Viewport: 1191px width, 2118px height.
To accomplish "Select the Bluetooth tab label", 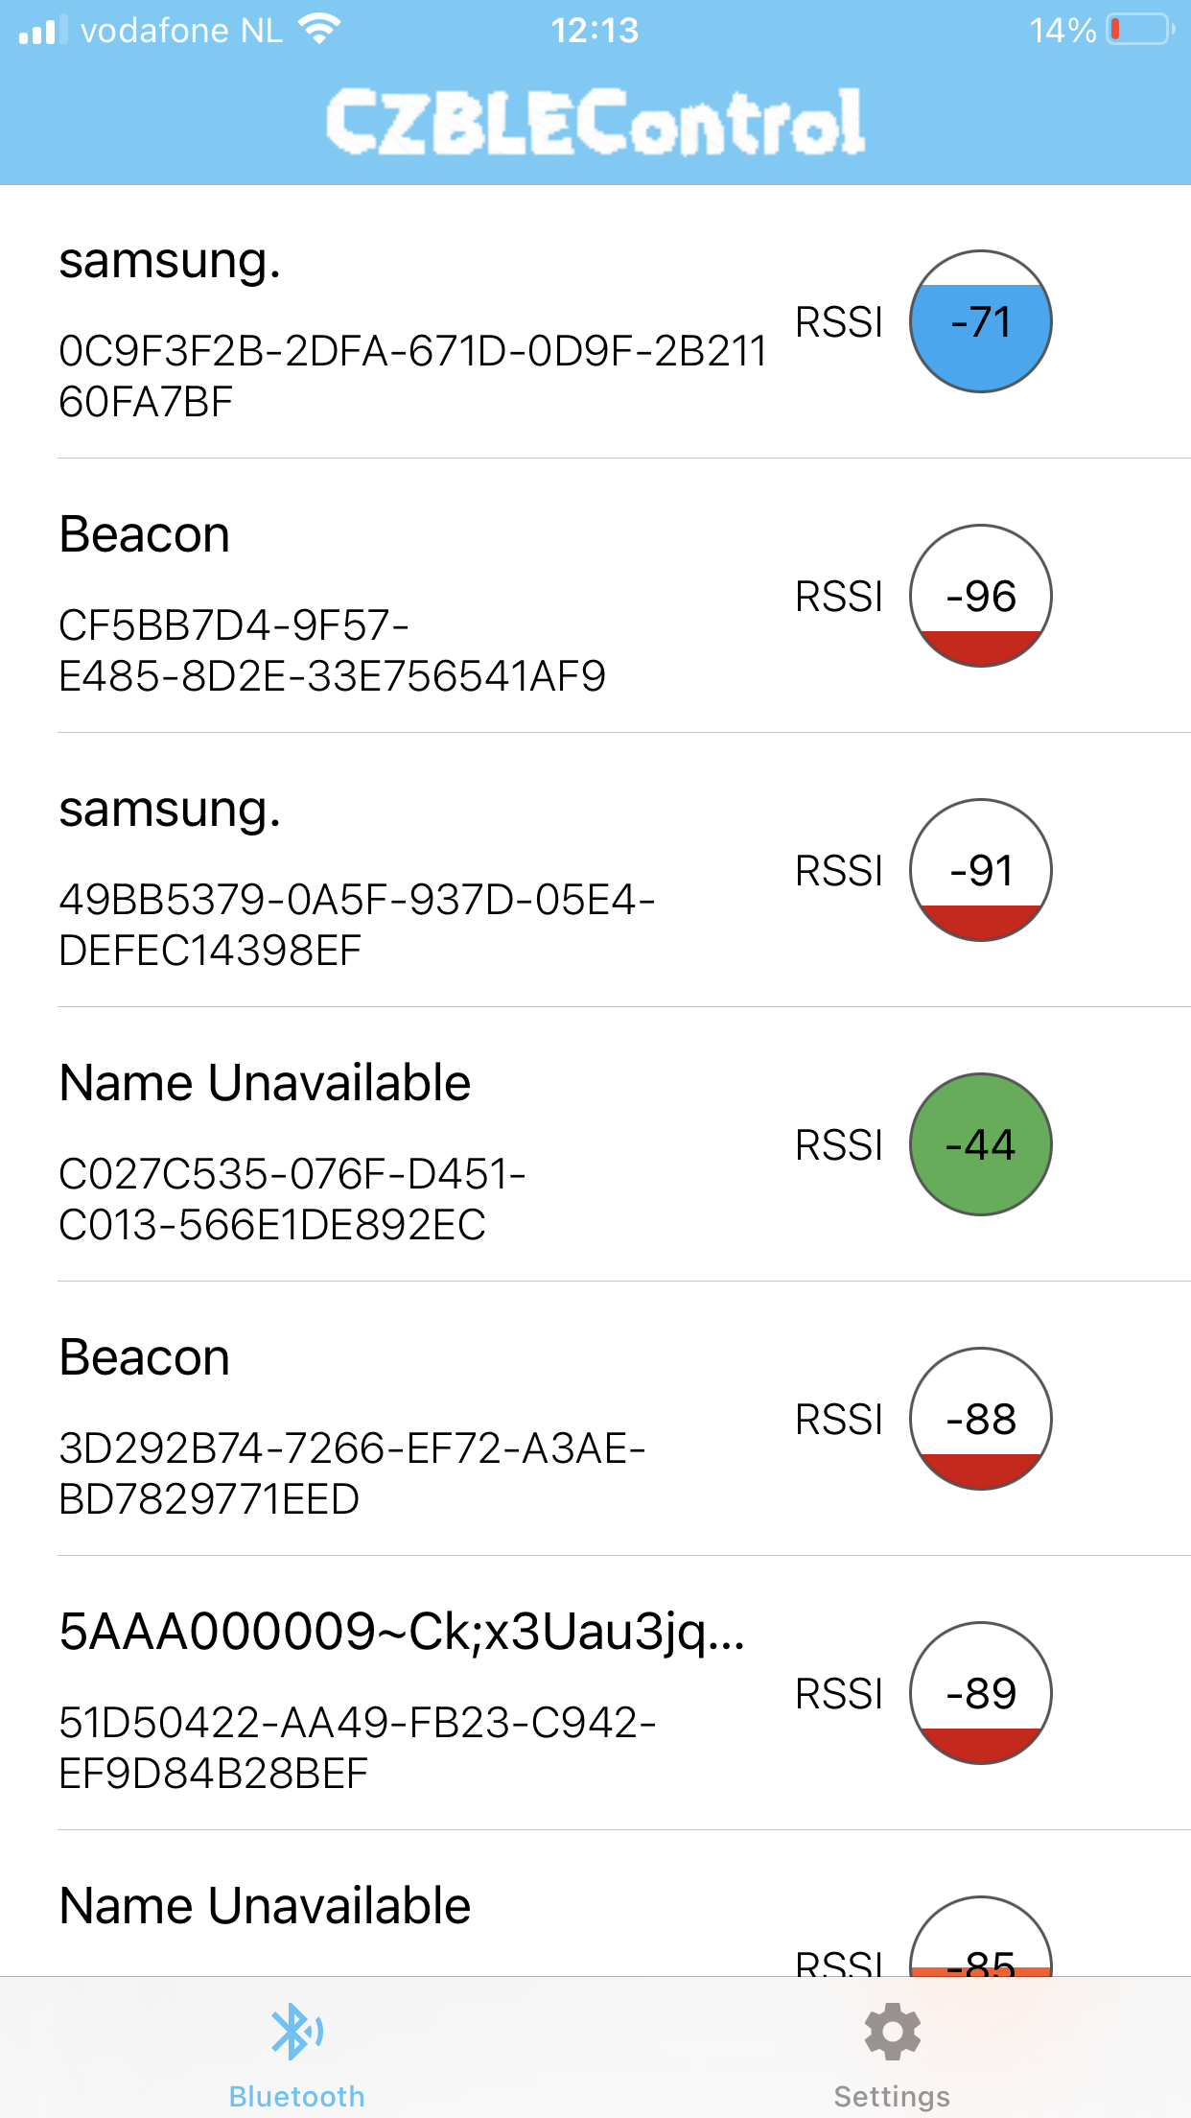I will pyautogui.click(x=297, y=2096).
